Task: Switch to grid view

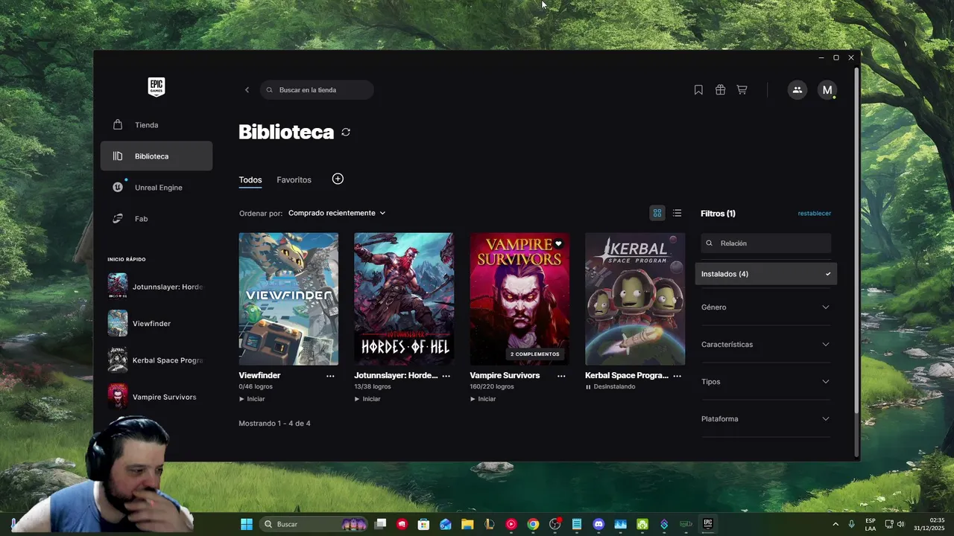Action: pos(657,214)
